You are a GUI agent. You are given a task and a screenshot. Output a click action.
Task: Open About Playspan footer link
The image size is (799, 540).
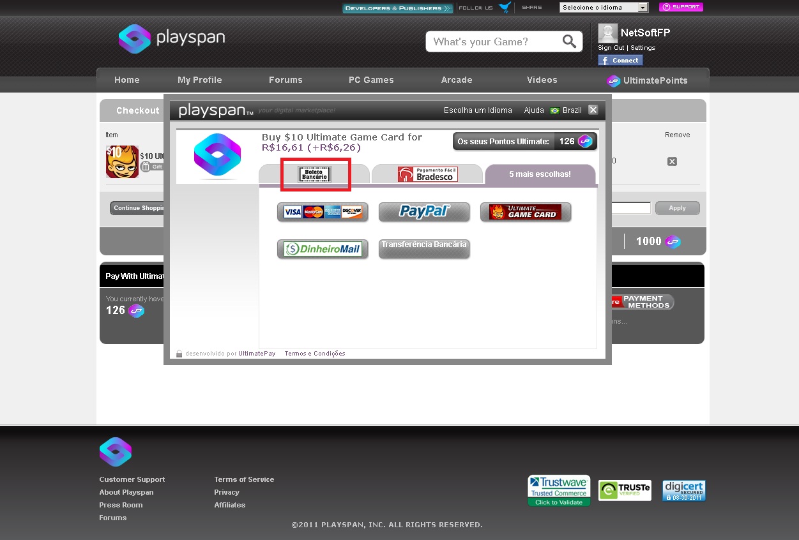click(126, 492)
